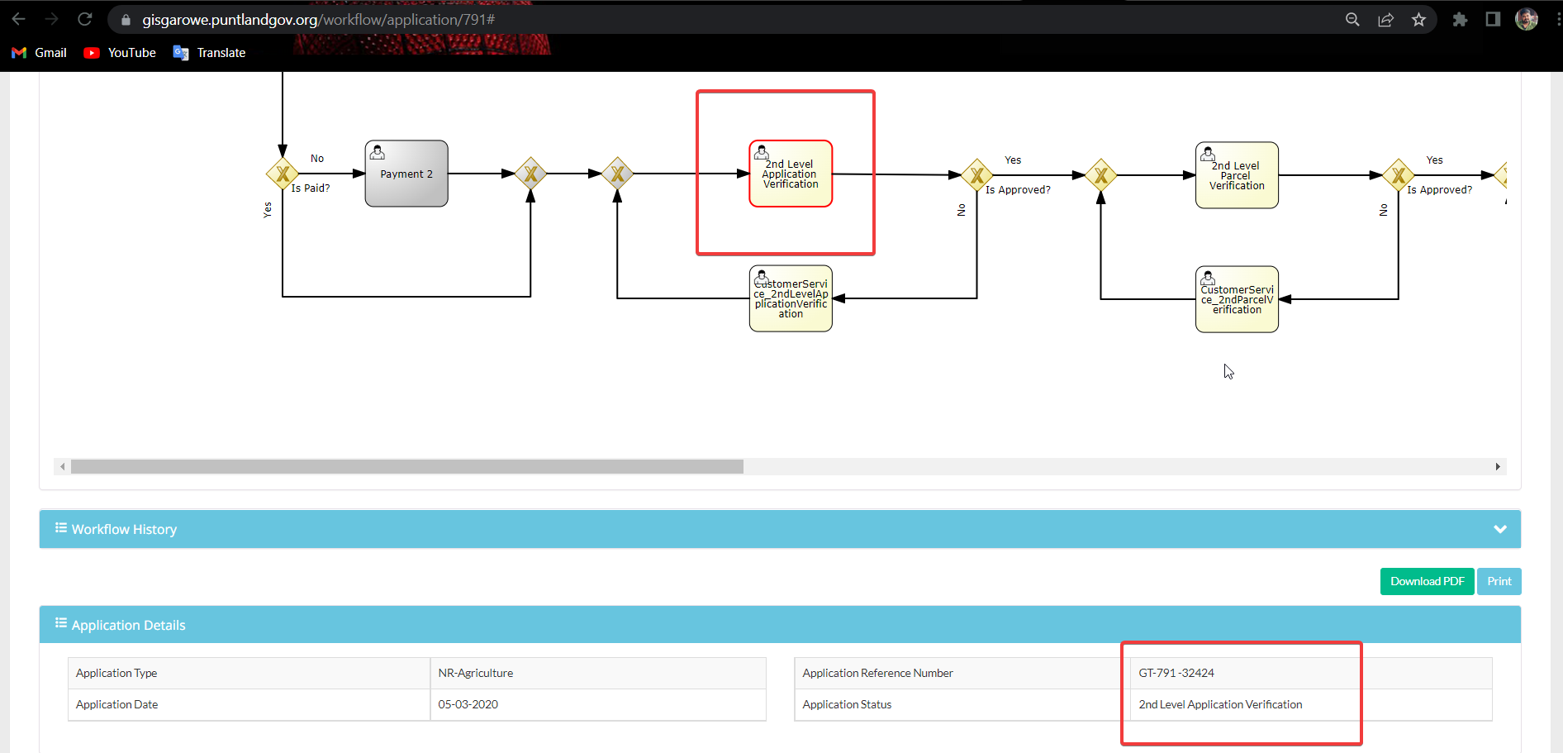Open the YouTube bookmark
Screen dimensions: 1563x753
tap(121, 53)
